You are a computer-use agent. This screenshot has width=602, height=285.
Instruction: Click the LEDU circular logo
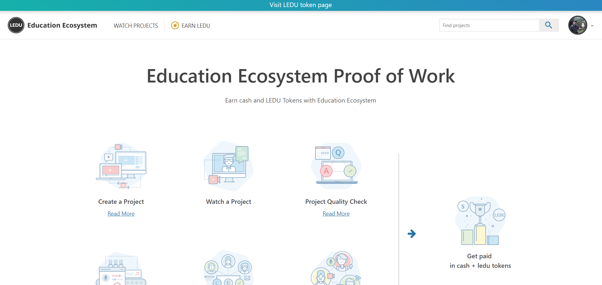pos(16,25)
